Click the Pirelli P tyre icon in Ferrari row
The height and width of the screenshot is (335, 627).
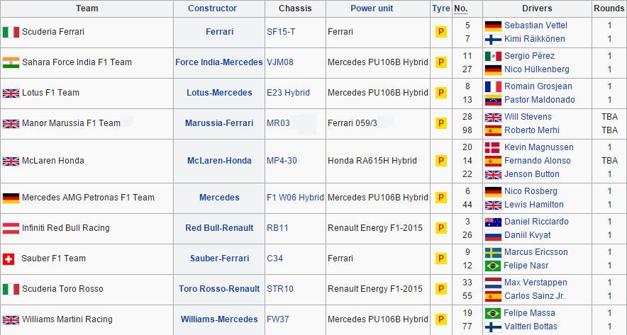pyautogui.click(x=440, y=32)
